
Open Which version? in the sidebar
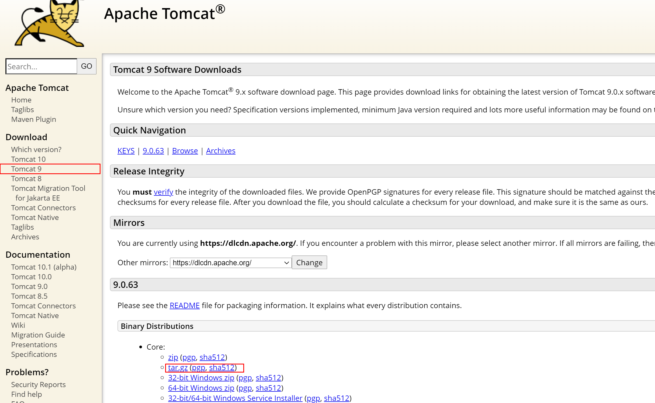pos(36,150)
